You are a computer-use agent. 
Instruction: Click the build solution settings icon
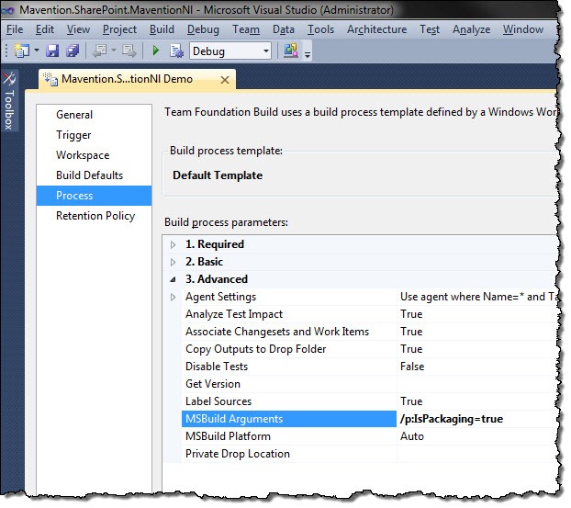pyautogui.click(x=176, y=51)
